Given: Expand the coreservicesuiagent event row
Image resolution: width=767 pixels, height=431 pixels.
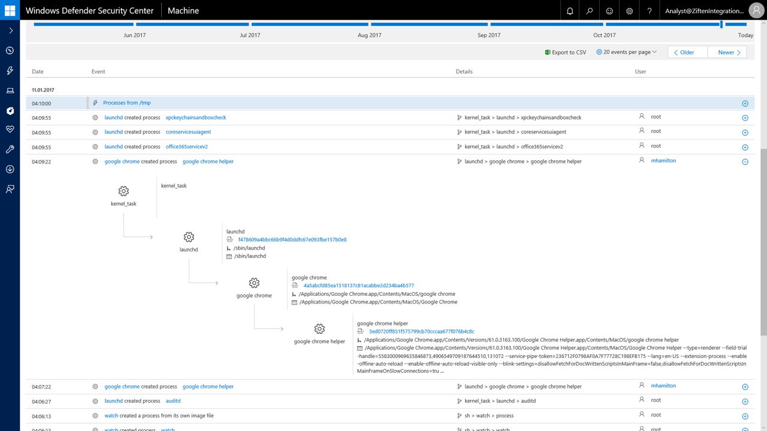Looking at the screenshot, I should click(x=745, y=132).
